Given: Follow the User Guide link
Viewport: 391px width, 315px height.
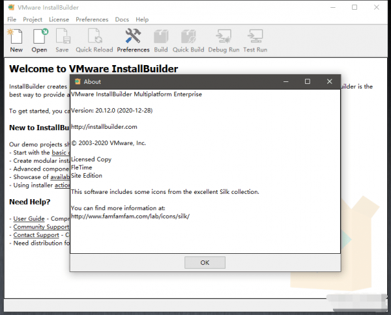Looking at the screenshot, I should [x=29, y=219].
